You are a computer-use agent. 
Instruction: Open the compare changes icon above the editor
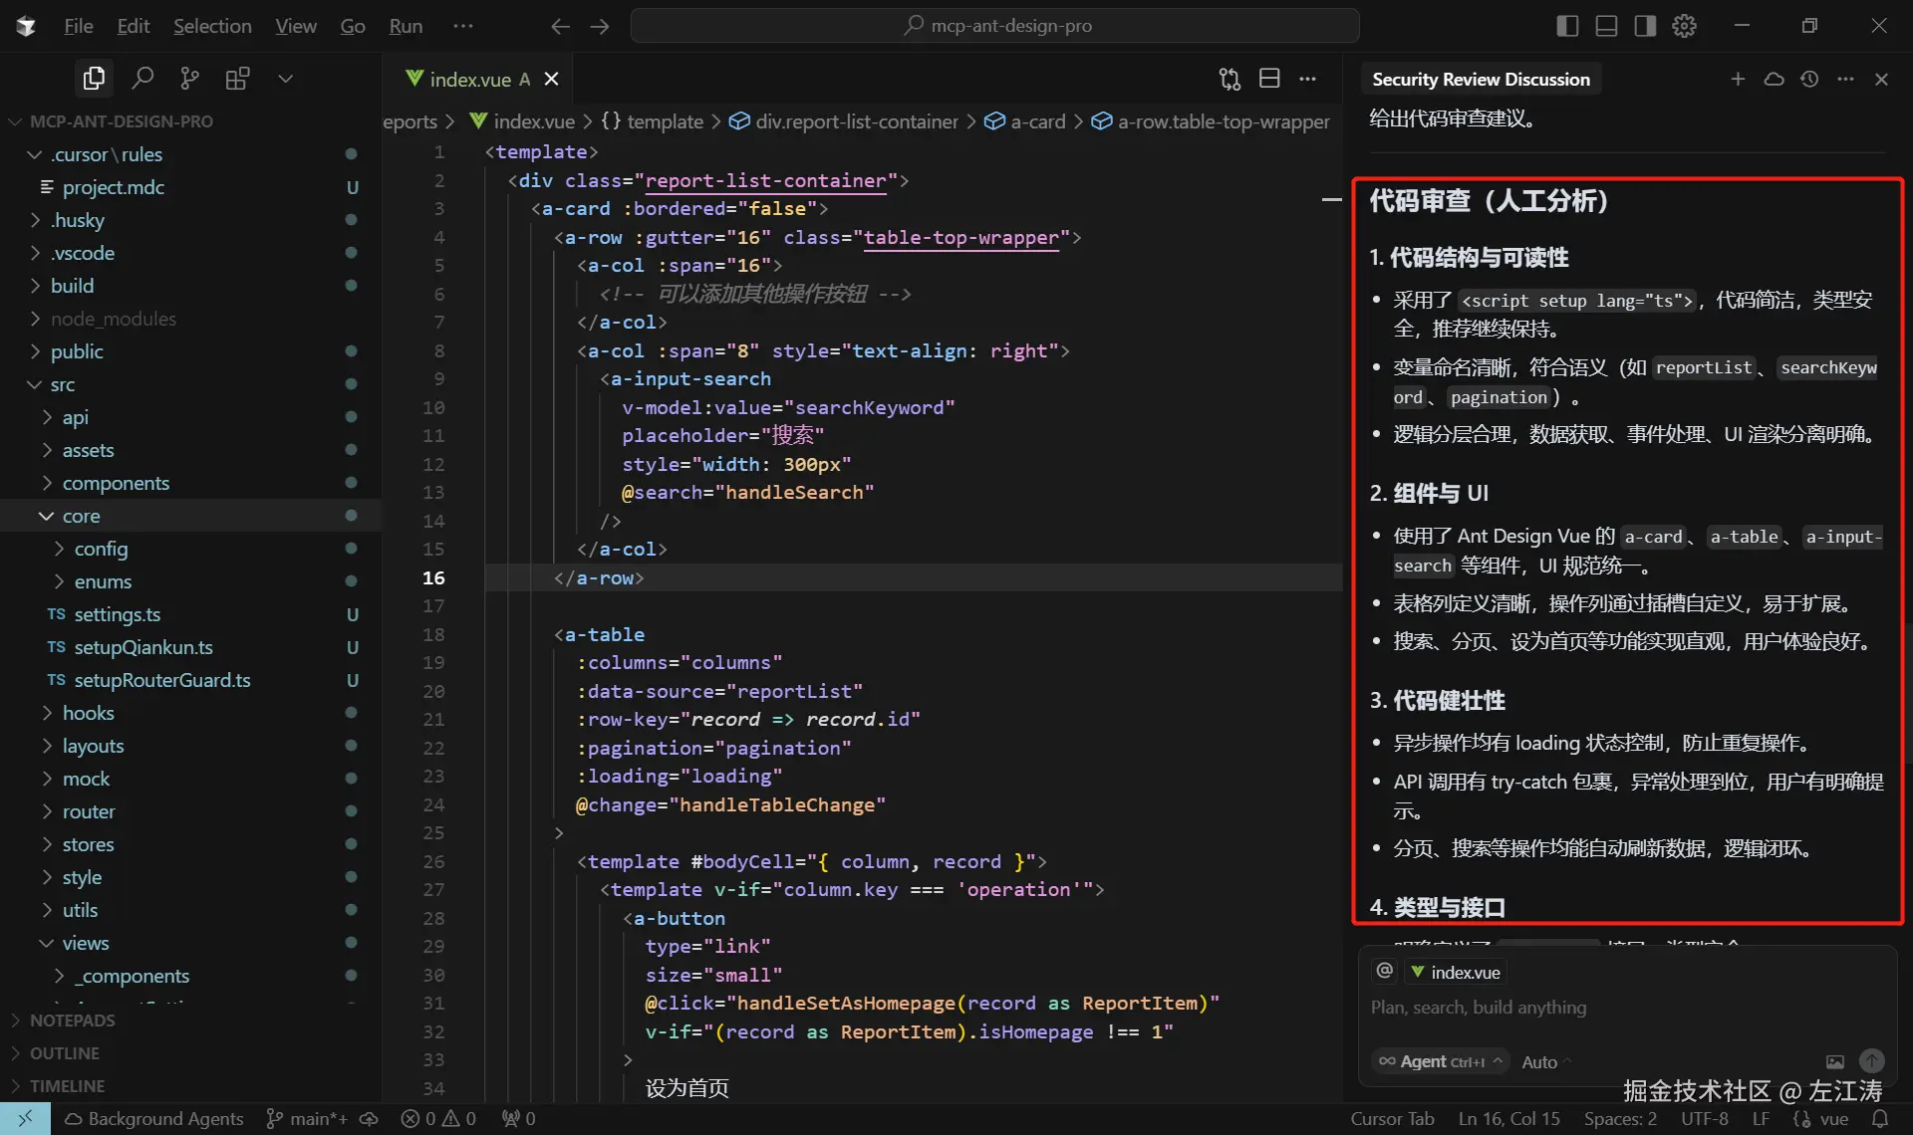tap(1230, 78)
